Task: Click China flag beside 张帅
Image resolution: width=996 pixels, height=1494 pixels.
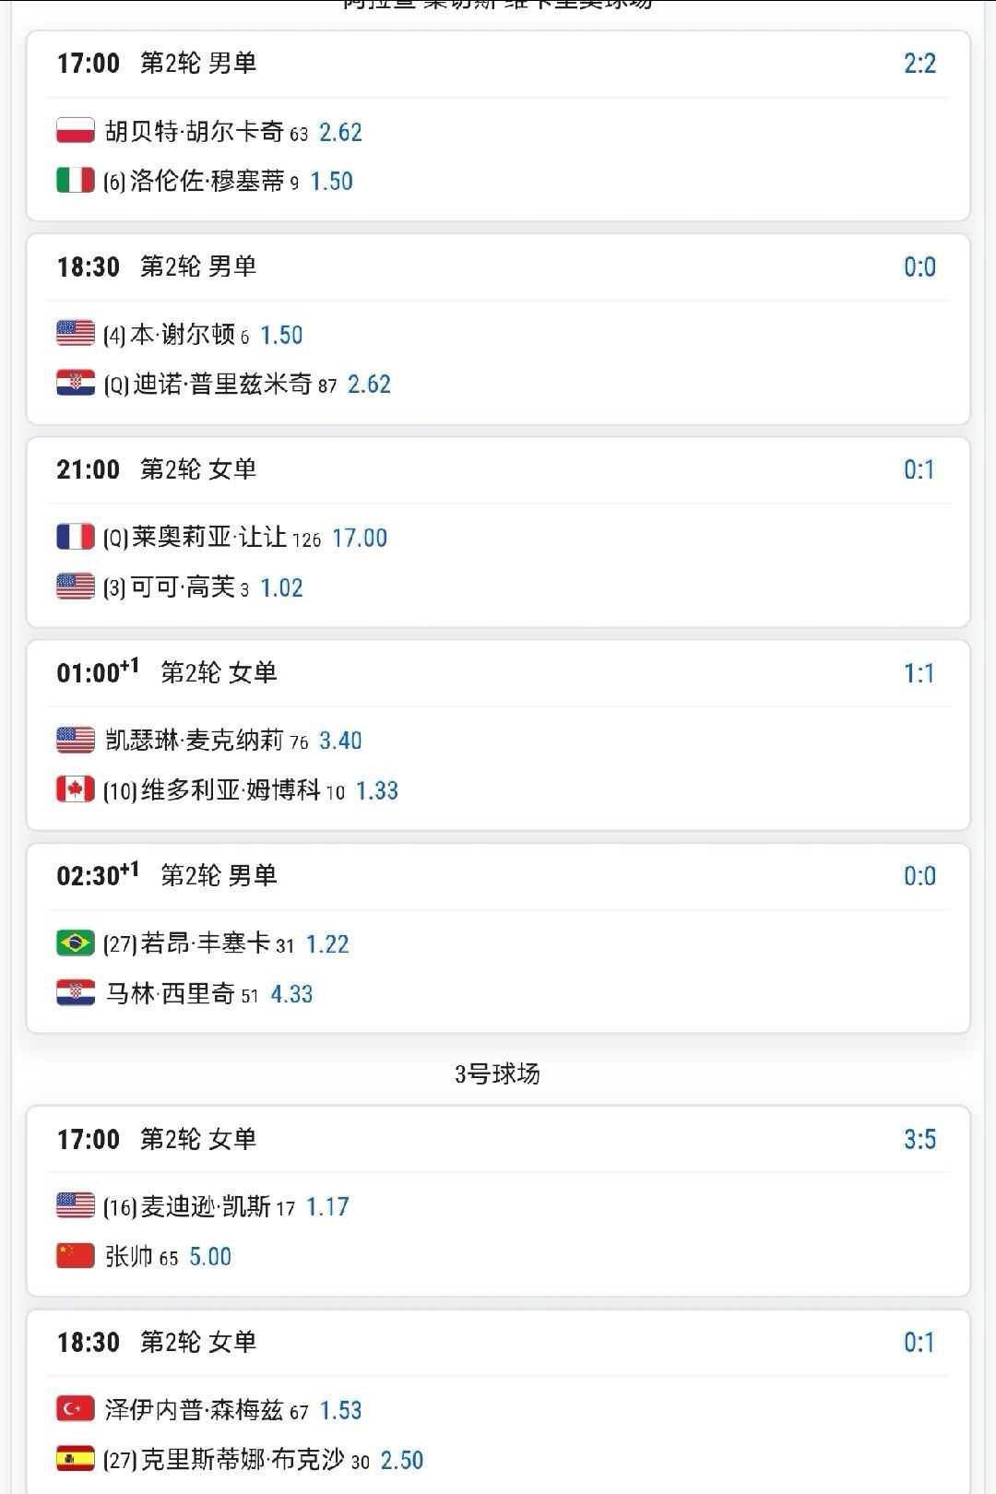Action: [x=75, y=1256]
